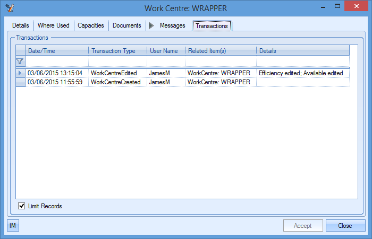The width and height of the screenshot is (372, 239).
Task: Go to the Documents tab
Action: pos(126,25)
